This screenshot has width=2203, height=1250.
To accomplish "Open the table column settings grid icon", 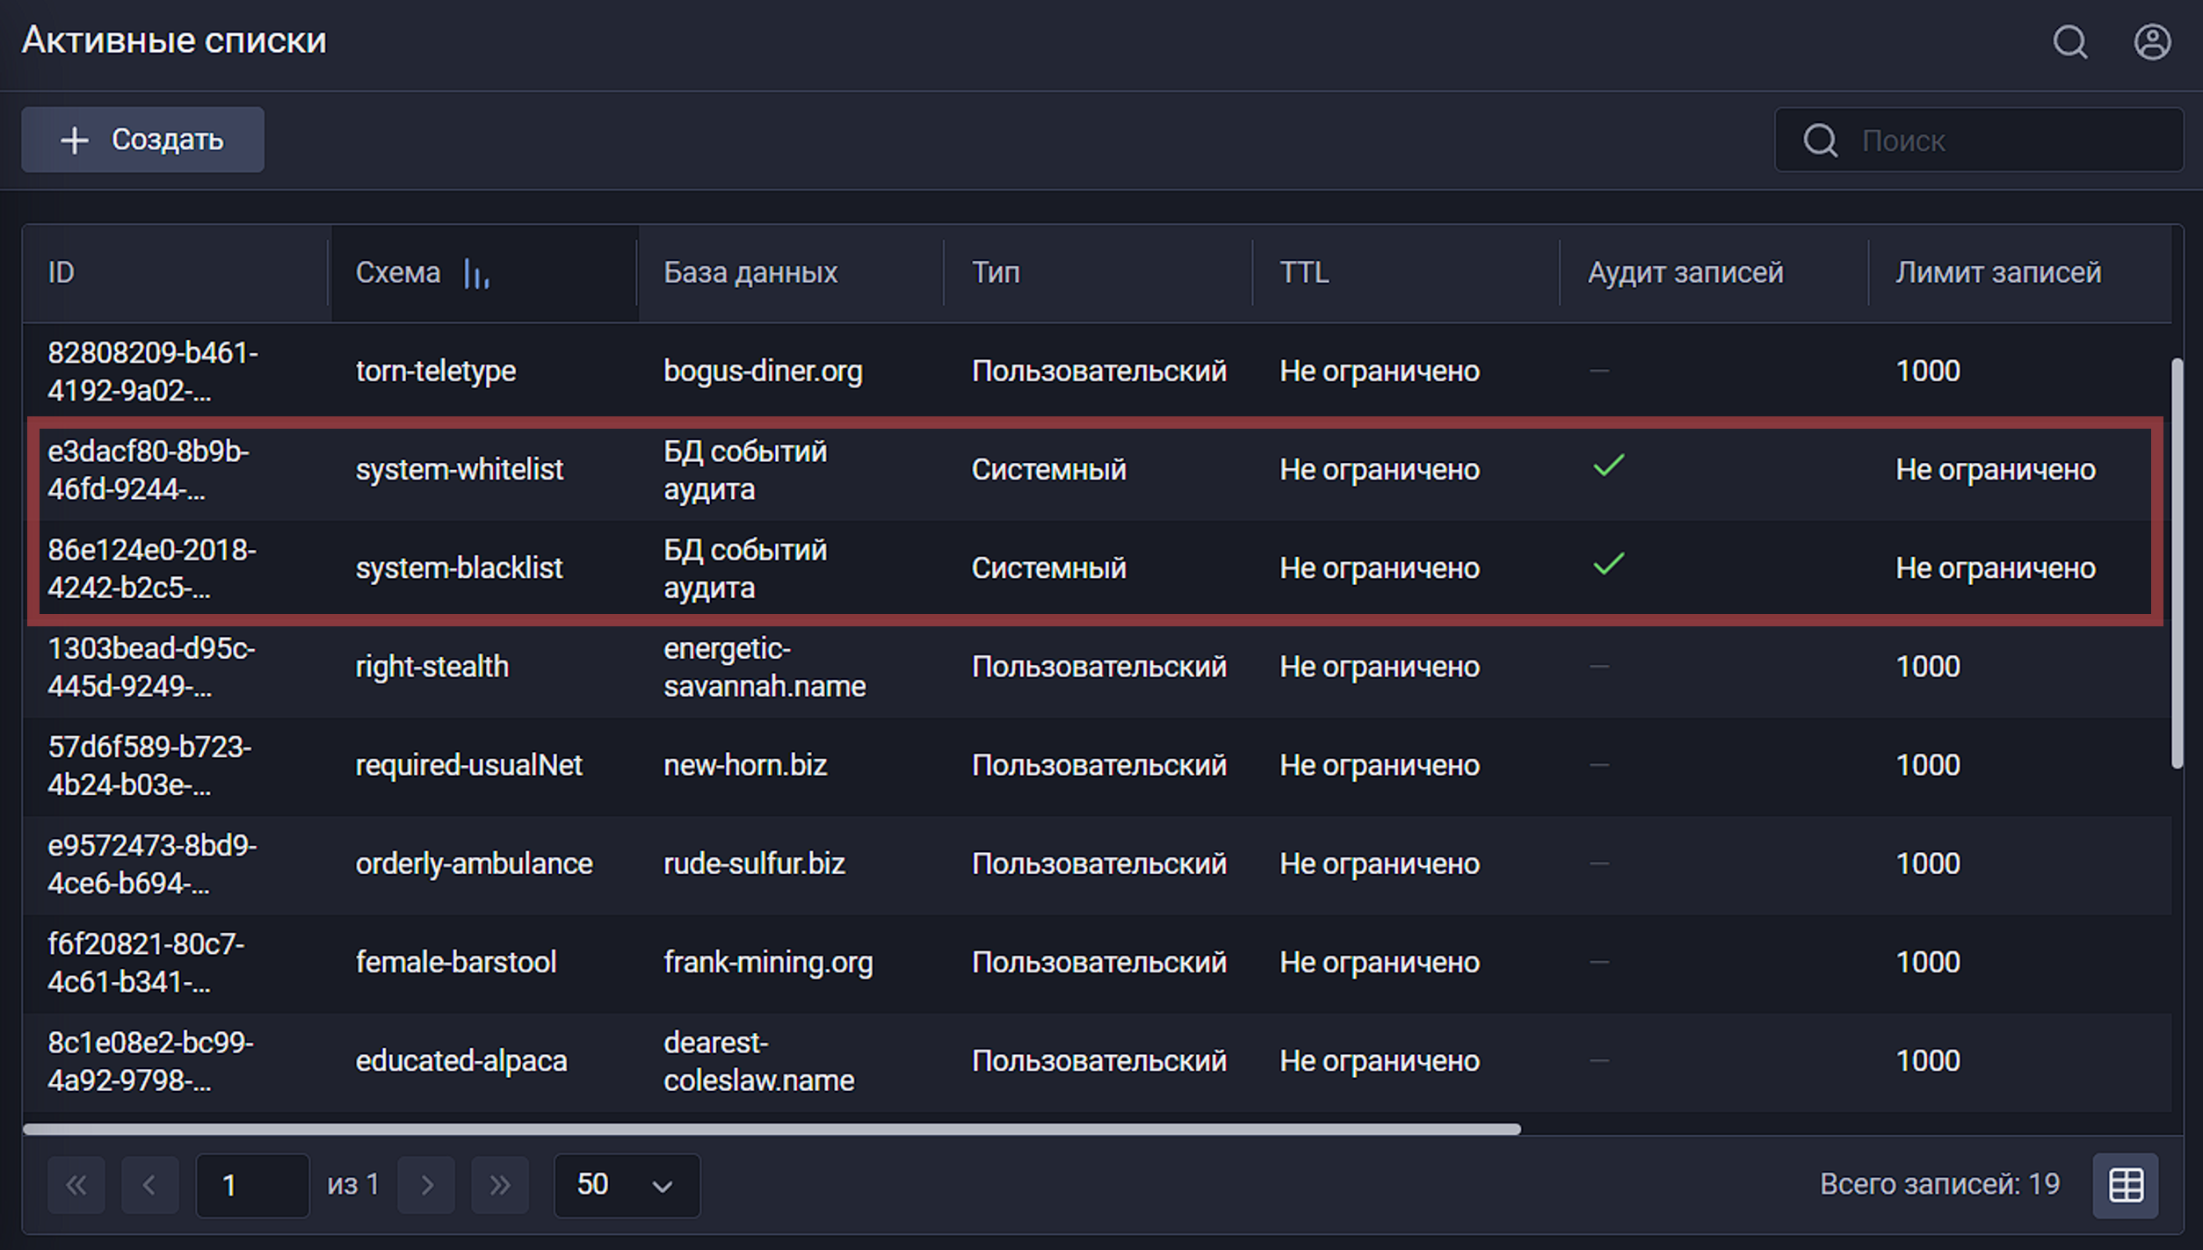I will point(2125,1185).
